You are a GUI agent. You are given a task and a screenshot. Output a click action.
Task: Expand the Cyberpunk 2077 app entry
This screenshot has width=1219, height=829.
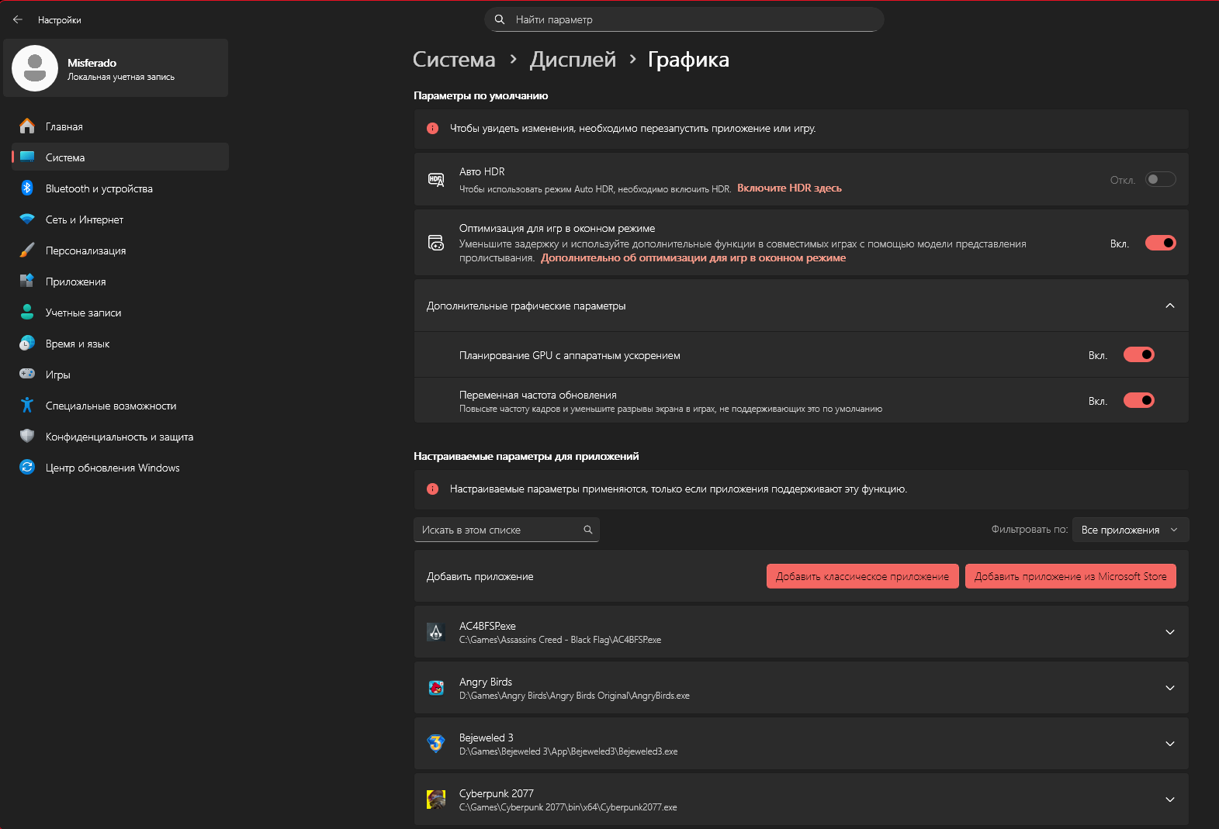(x=1169, y=800)
